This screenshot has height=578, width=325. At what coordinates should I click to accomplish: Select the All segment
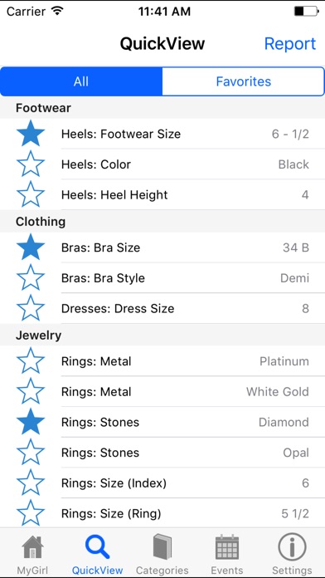(x=81, y=81)
